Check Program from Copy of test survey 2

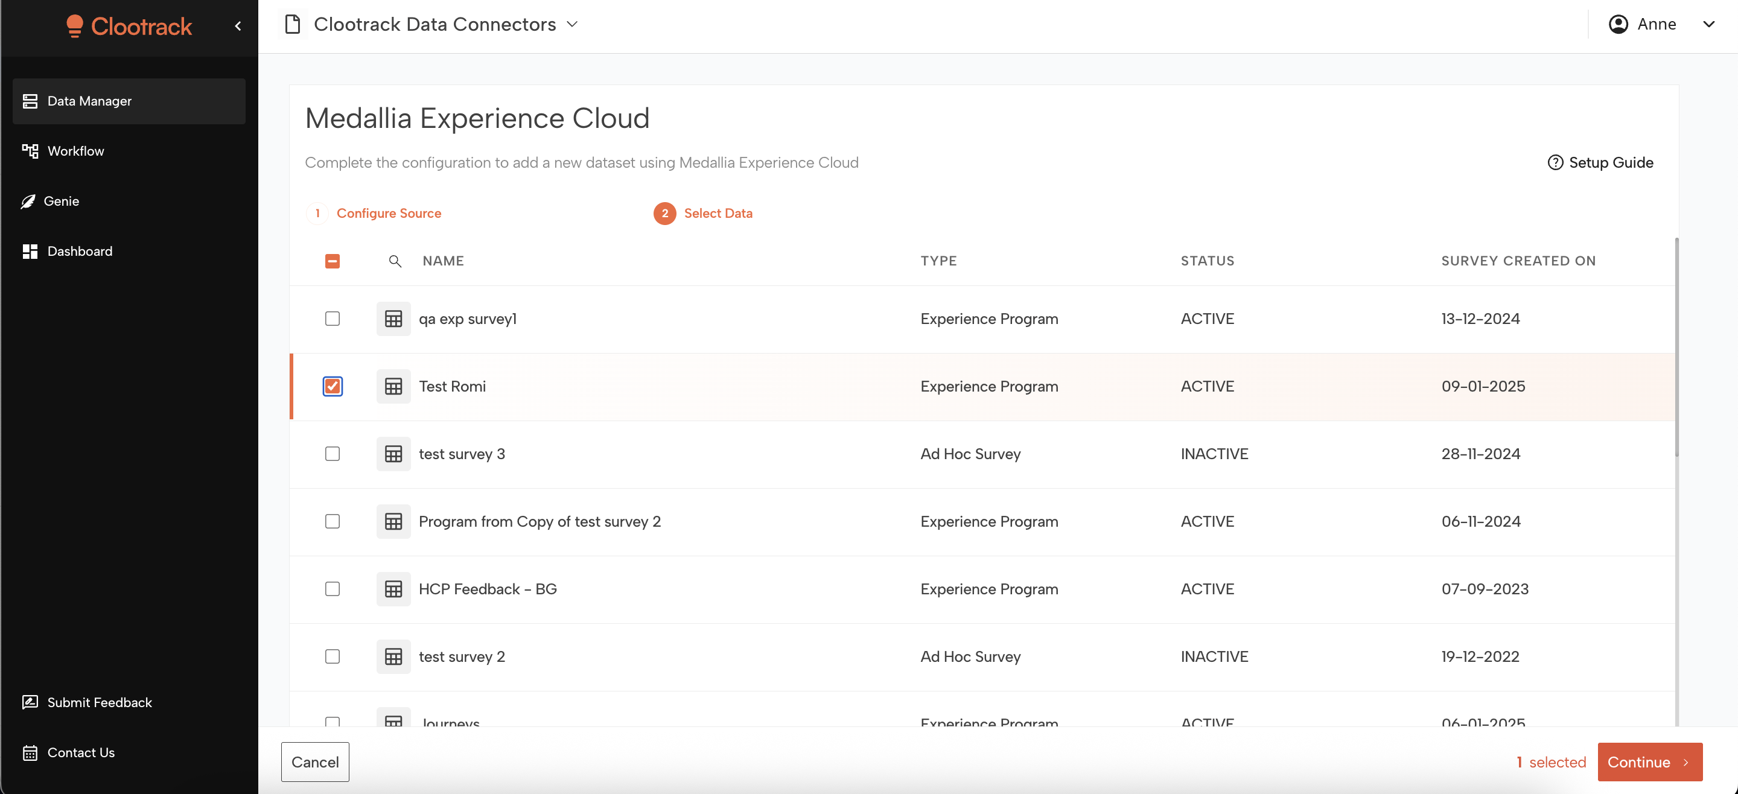pyautogui.click(x=332, y=521)
